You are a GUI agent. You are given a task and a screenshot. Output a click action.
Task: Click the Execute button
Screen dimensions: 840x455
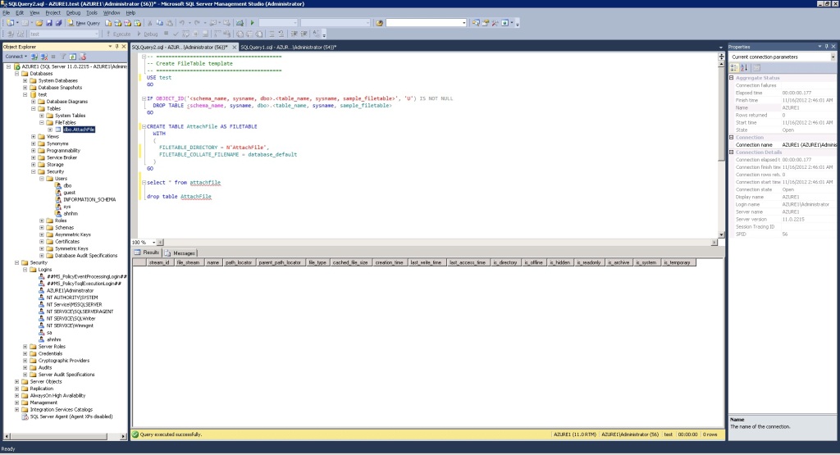click(x=118, y=34)
